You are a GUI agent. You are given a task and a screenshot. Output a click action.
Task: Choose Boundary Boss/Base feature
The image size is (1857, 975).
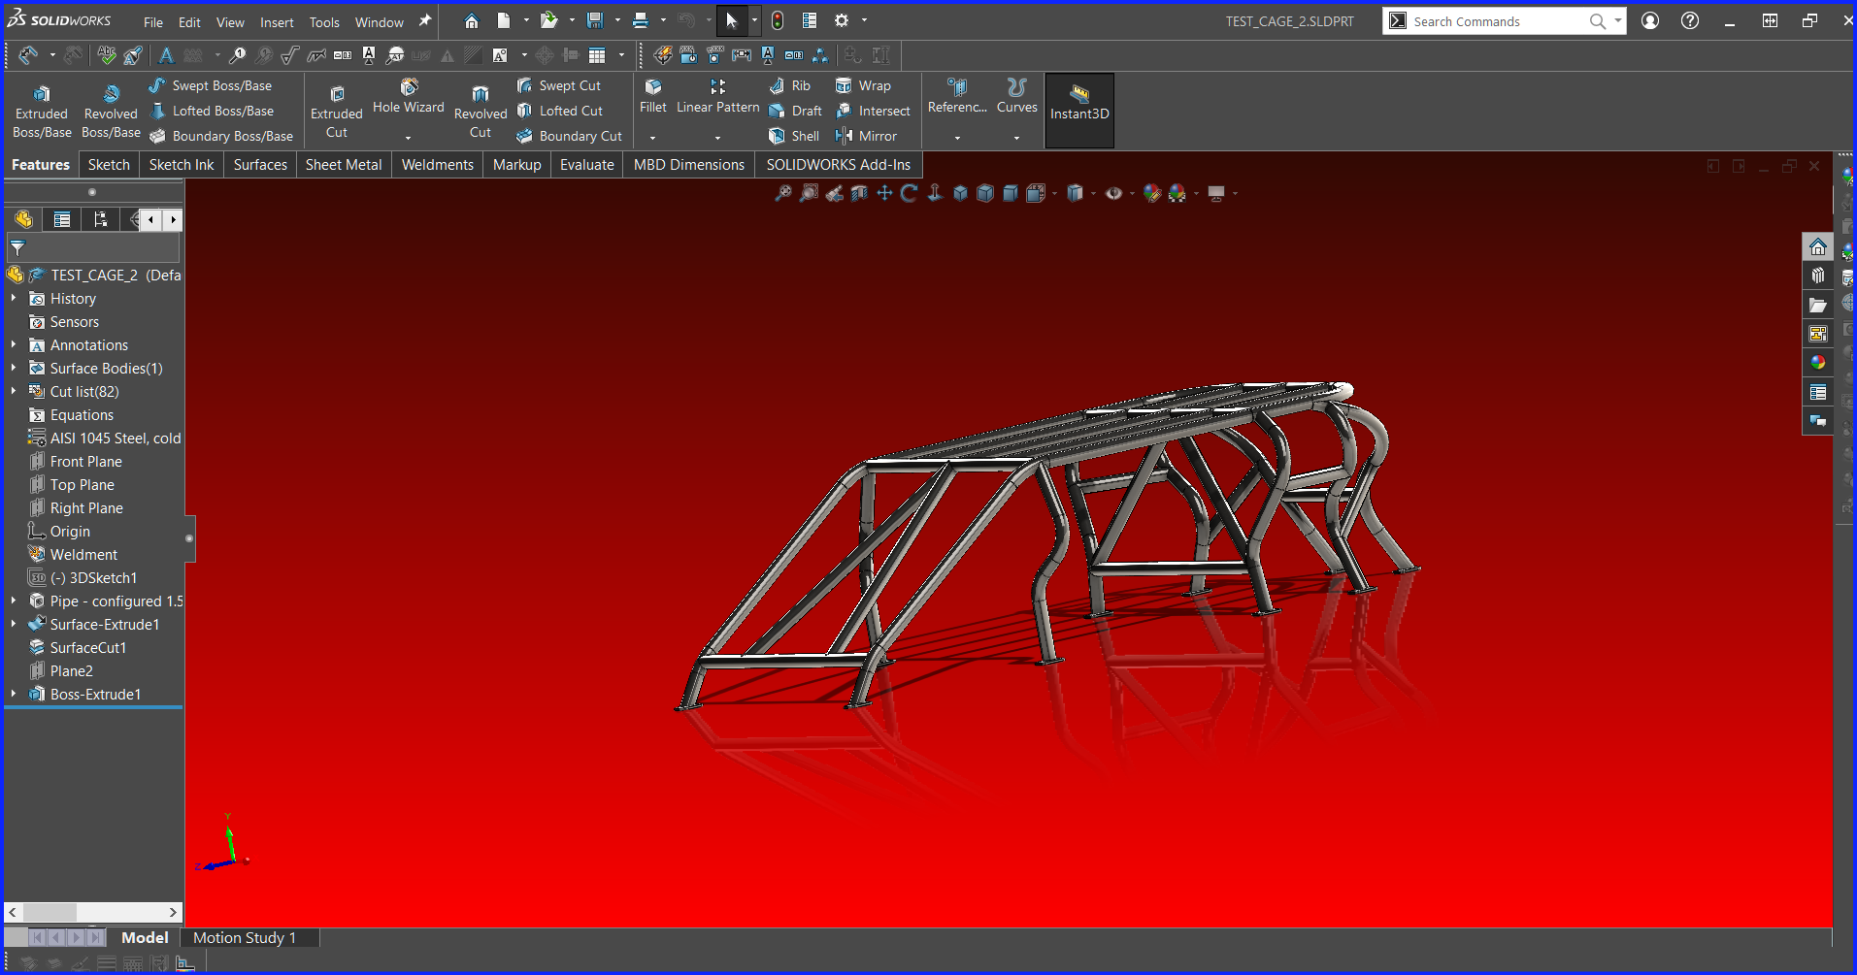tap(221, 136)
